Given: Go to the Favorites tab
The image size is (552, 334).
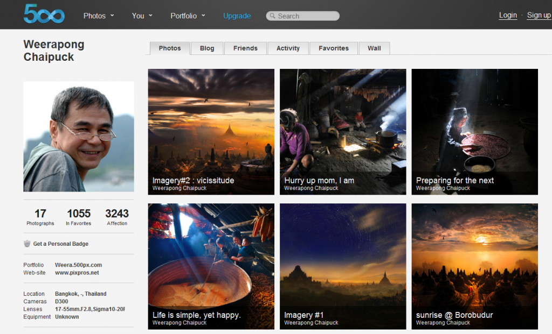Looking at the screenshot, I should pyautogui.click(x=334, y=48).
